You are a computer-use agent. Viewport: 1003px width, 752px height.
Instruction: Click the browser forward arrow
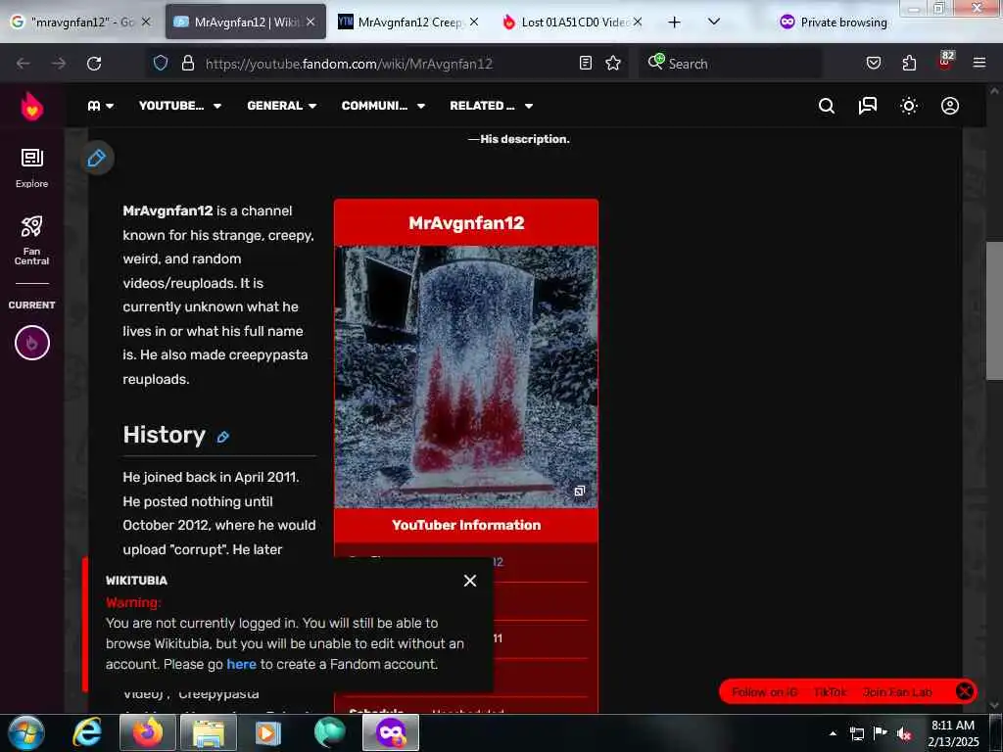[59, 64]
